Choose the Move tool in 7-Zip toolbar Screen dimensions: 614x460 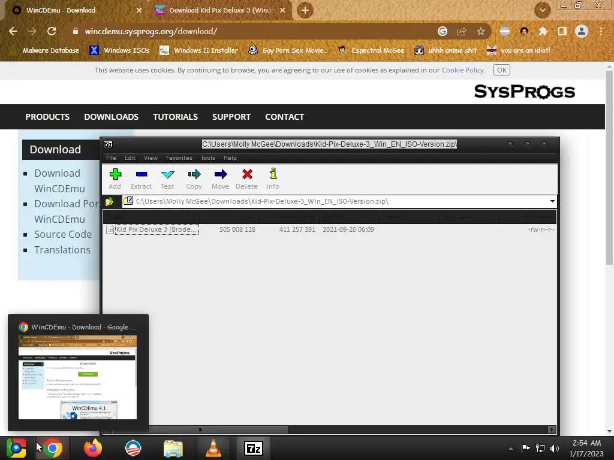pyautogui.click(x=221, y=178)
